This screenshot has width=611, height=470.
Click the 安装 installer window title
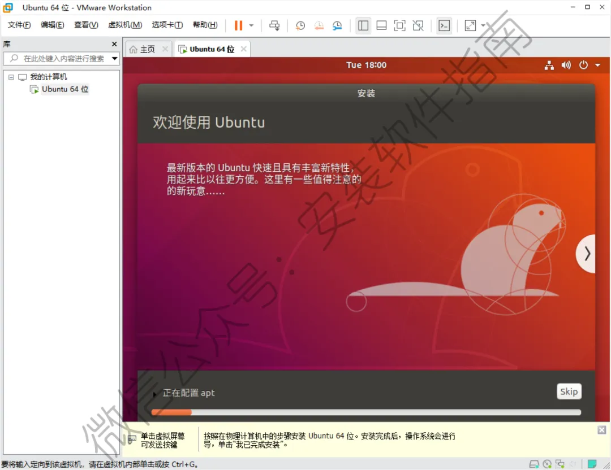(366, 93)
